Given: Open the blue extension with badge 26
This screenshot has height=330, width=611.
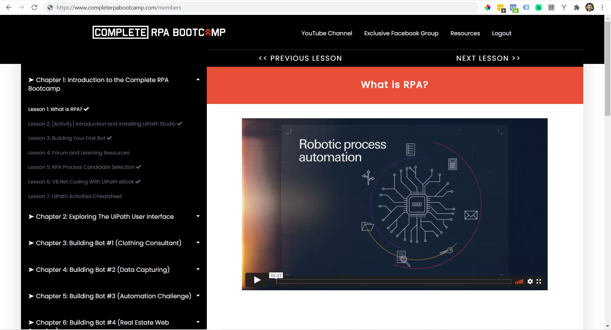Looking at the screenshot, I should tap(514, 8).
